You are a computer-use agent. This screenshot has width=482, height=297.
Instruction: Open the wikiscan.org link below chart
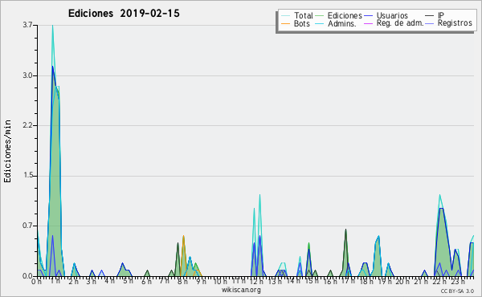[x=241, y=290]
